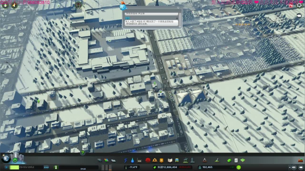Viewport: 305px width, 171px height.
Task: Open the Landscaping shovel menu
Action: (x=217, y=160)
